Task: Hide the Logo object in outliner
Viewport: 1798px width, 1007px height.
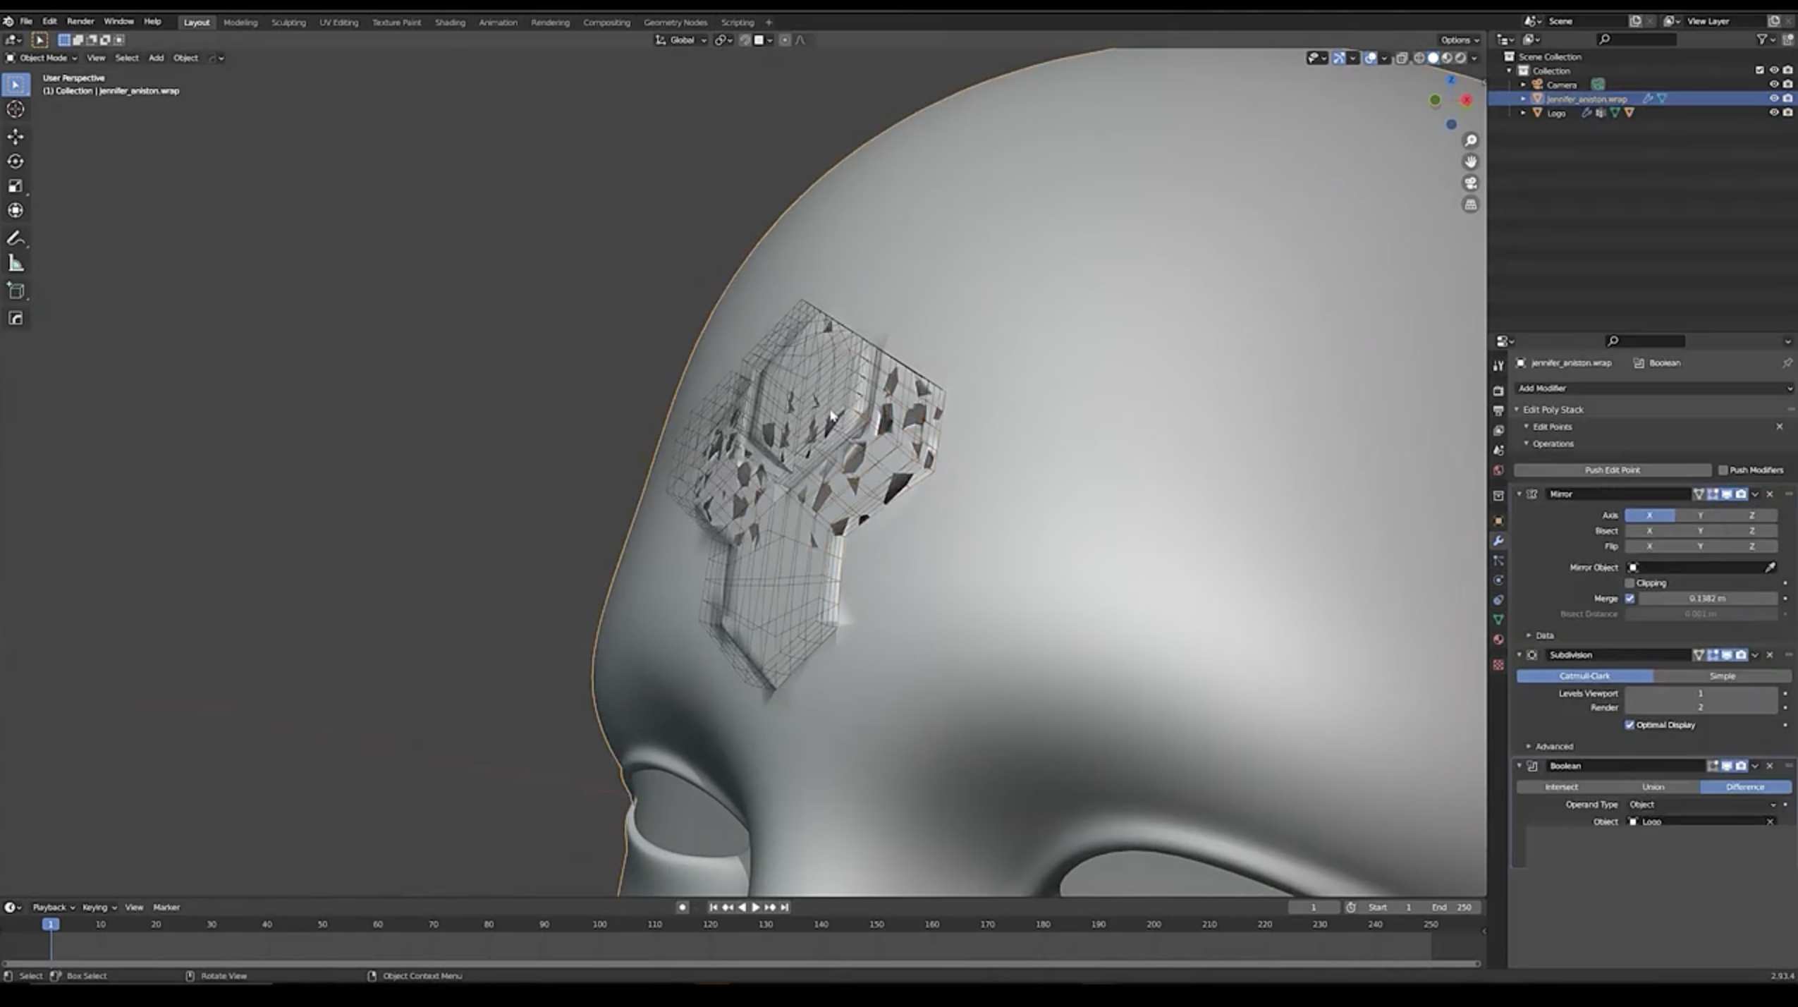Action: pyautogui.click(x=1773, y=113)
